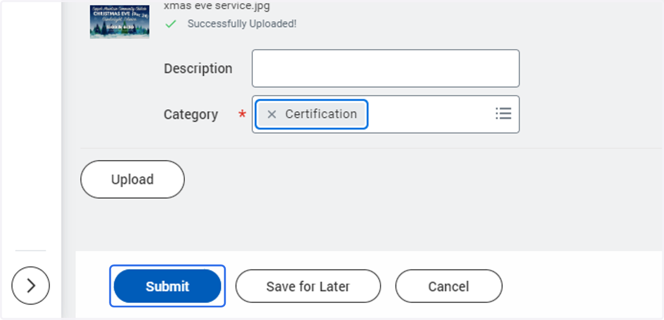Image resolution: width=664 pixels, height=320 pixels.
Task: Submit the form
Action: pyautogui.click(x=168, y=286)
